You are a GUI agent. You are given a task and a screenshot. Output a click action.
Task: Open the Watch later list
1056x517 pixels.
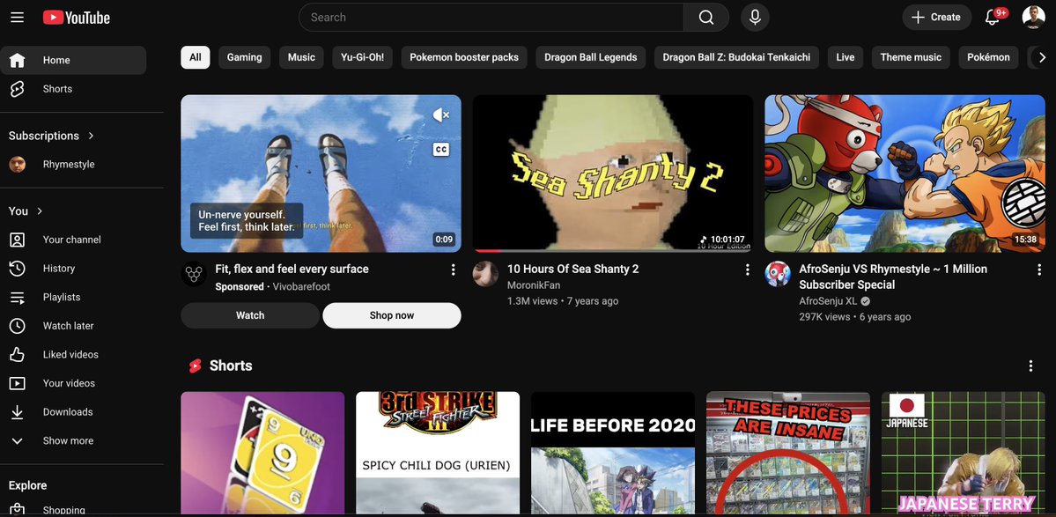click(x=73, y=326)
